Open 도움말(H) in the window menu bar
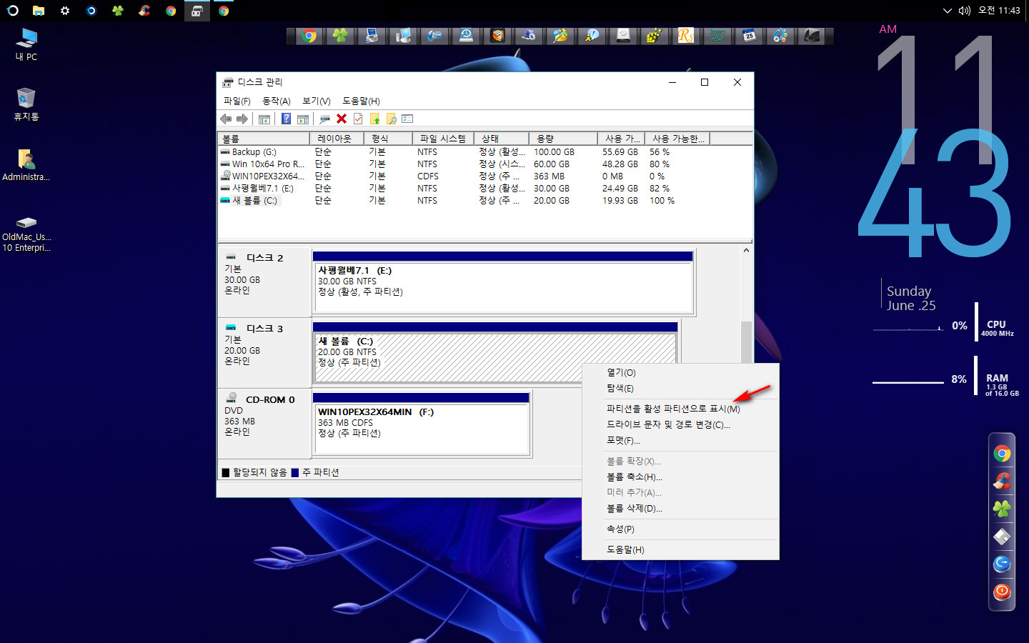The image size is (1029, 643). [x=362, y=101]
